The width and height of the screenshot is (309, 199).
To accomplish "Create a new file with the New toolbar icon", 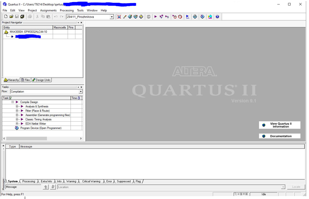I will coord(6,17).
